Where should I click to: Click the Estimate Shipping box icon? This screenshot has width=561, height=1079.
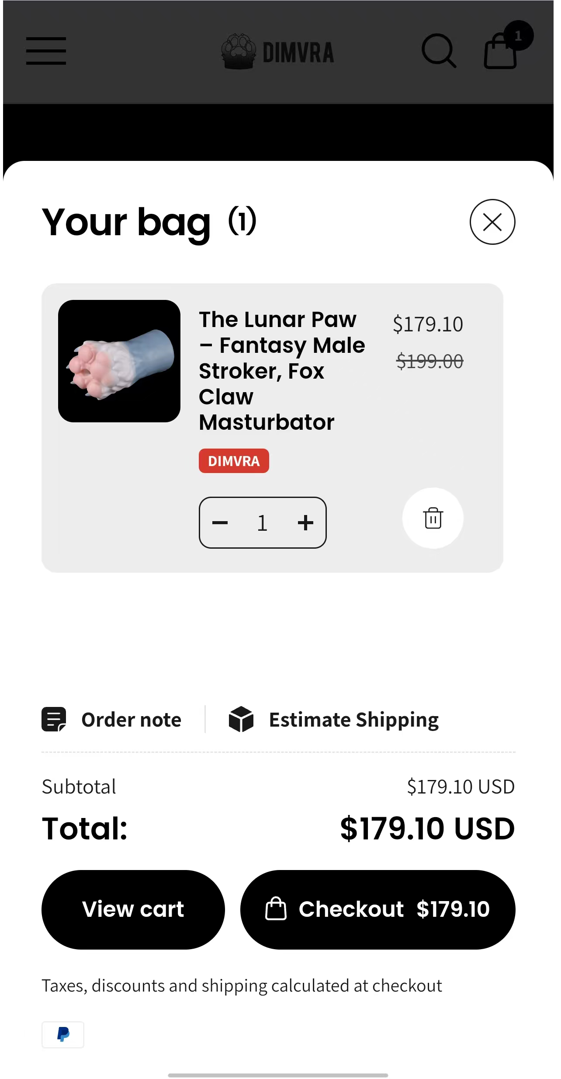tap(241, 720)
